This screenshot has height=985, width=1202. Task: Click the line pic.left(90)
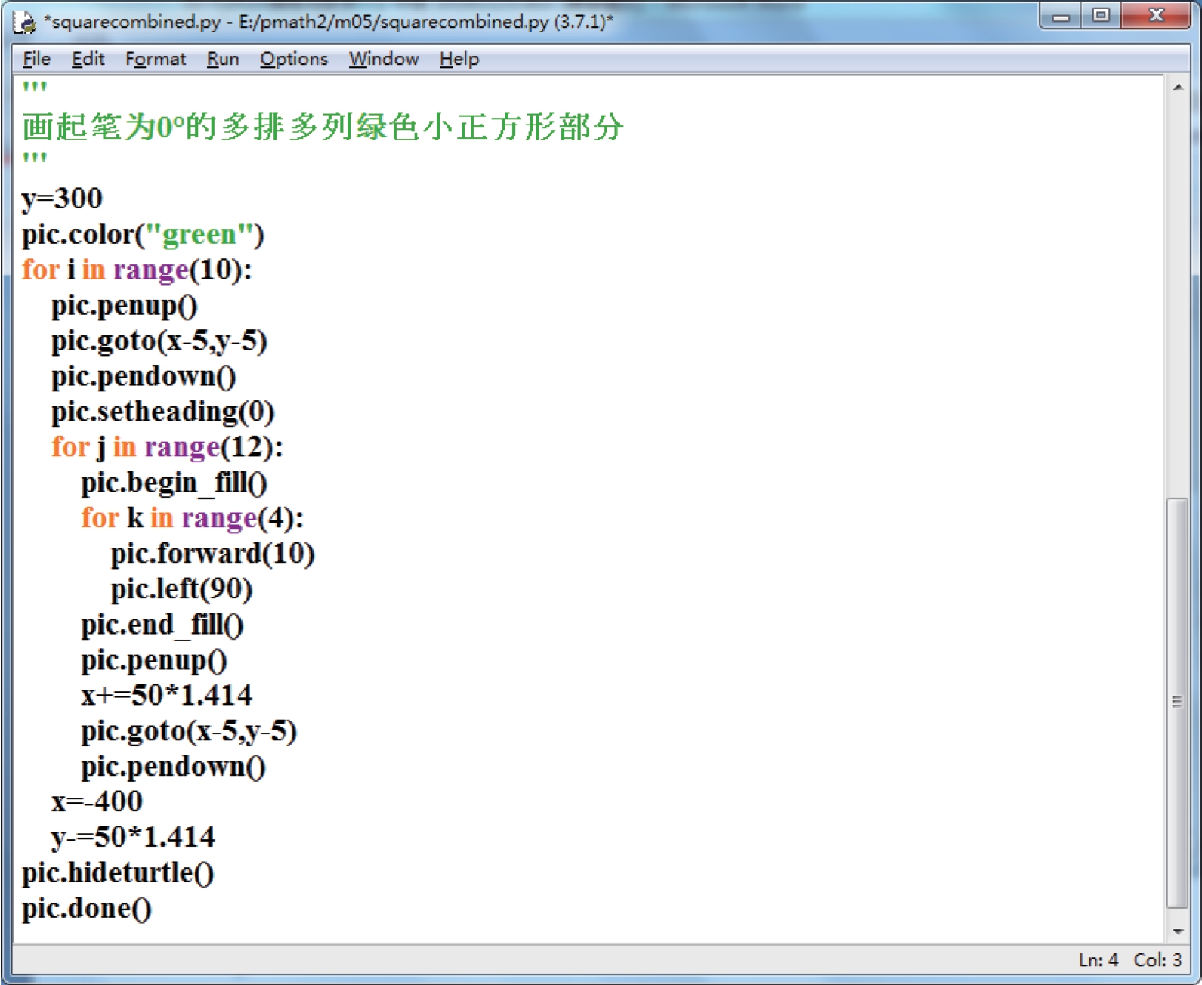tap(181, 589)
